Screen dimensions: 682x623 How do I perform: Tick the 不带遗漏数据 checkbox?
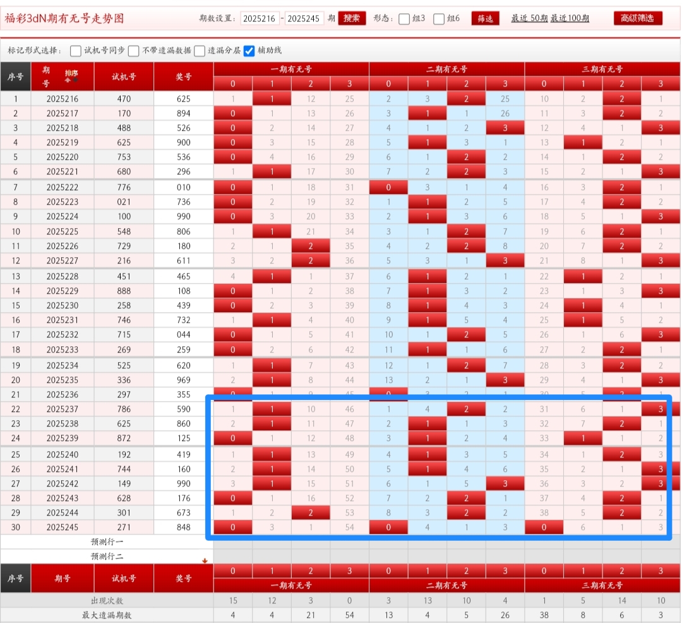pos(134,51)
